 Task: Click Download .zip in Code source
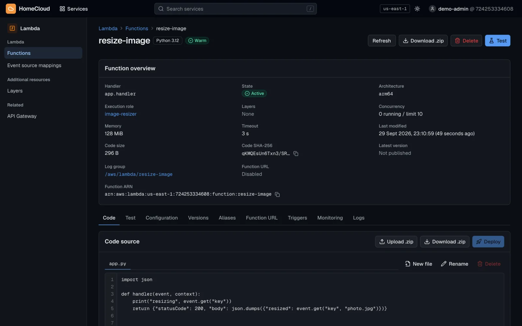(445, 242)
